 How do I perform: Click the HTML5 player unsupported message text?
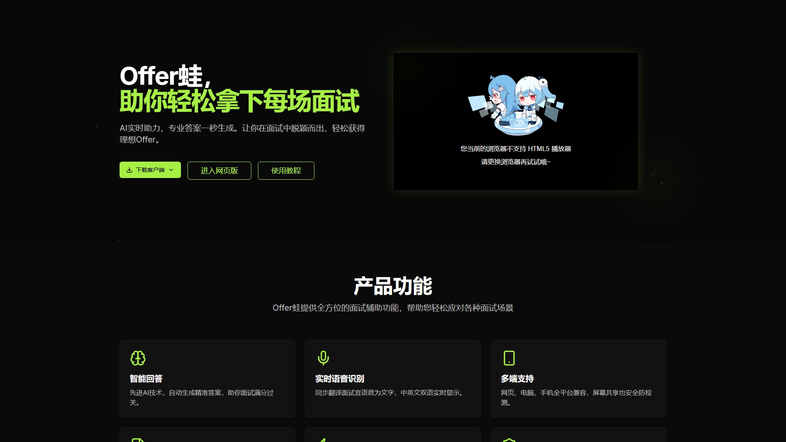[x=515, y=149]
